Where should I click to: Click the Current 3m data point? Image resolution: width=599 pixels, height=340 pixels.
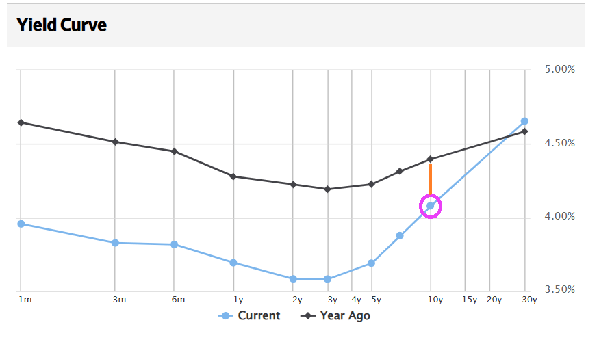click(x=115, y=243)
